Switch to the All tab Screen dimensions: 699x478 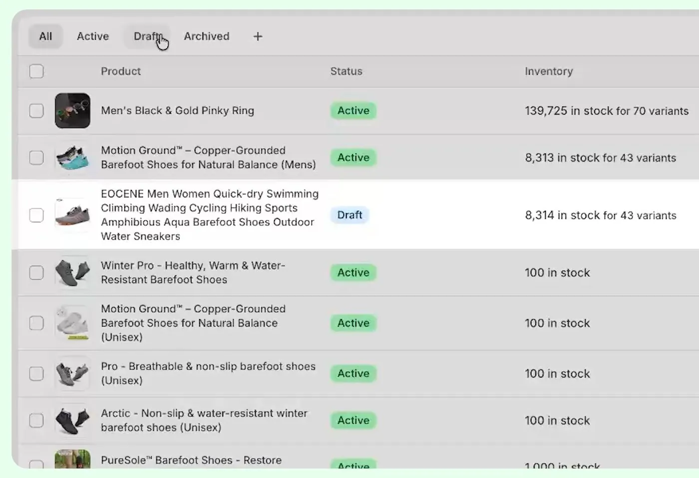tap(45, 36)
